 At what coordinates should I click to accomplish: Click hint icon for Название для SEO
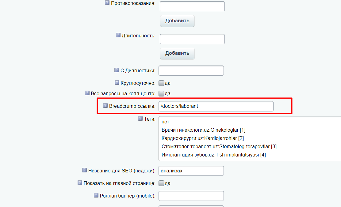click(84, 170)
